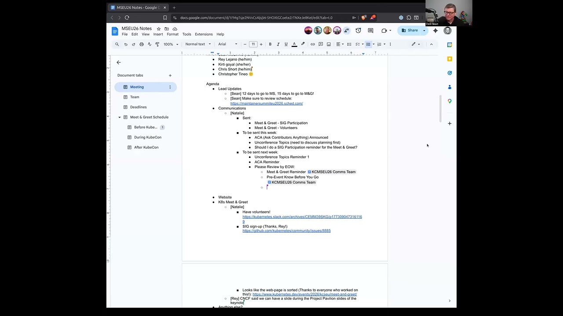Switch to the Deadlines document tab
Viewport: 563px width, 316px height.
pyautogui.click(x=146, y=107)
